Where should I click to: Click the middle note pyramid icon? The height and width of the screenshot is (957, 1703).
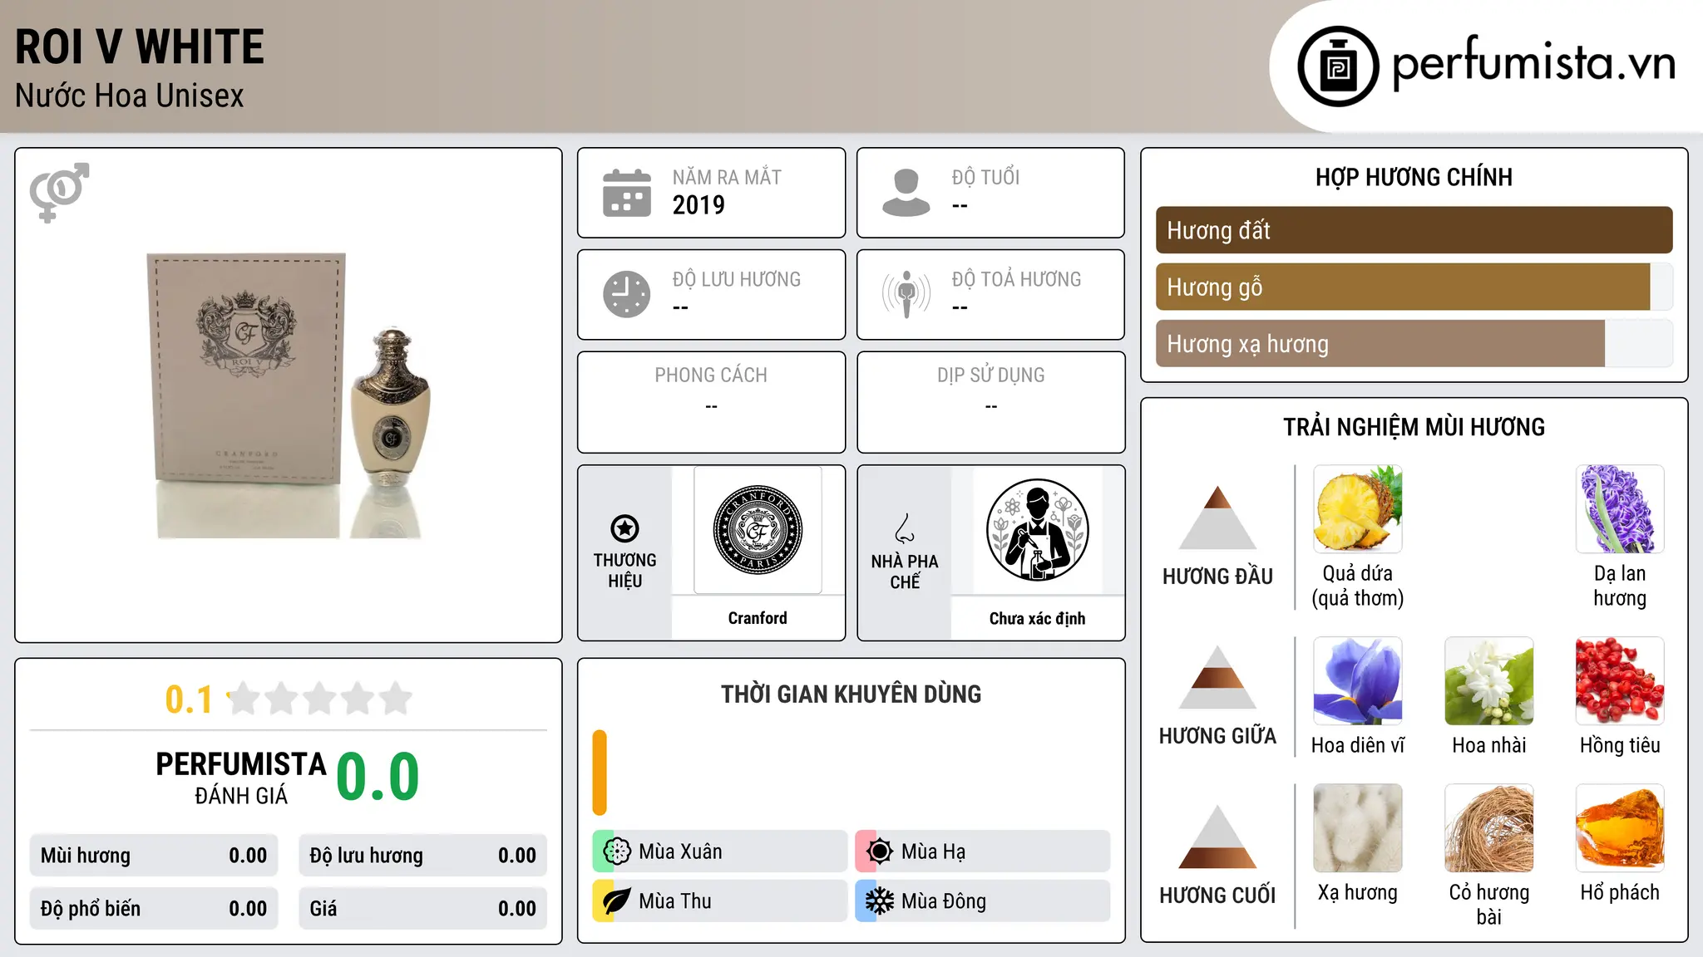(1217, 677)
